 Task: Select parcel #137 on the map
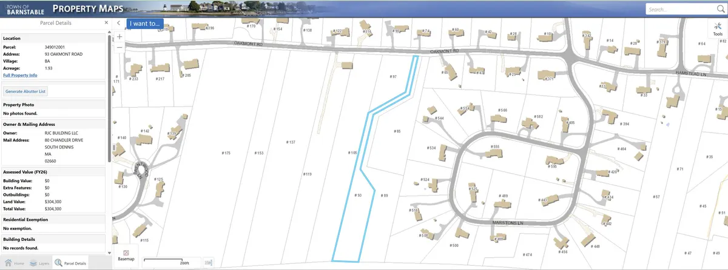(x=291, y=142)
